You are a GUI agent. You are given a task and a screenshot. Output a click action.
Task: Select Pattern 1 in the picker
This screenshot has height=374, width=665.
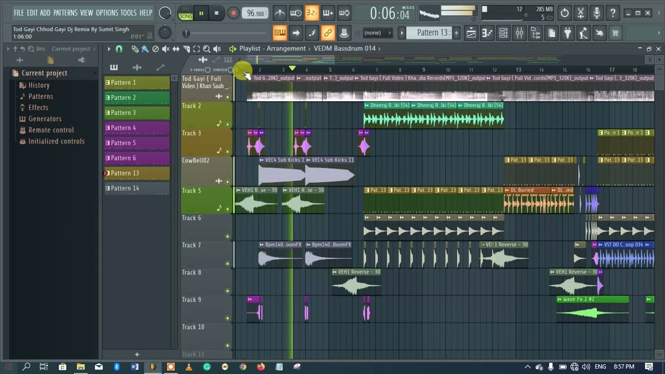point(137,83)
